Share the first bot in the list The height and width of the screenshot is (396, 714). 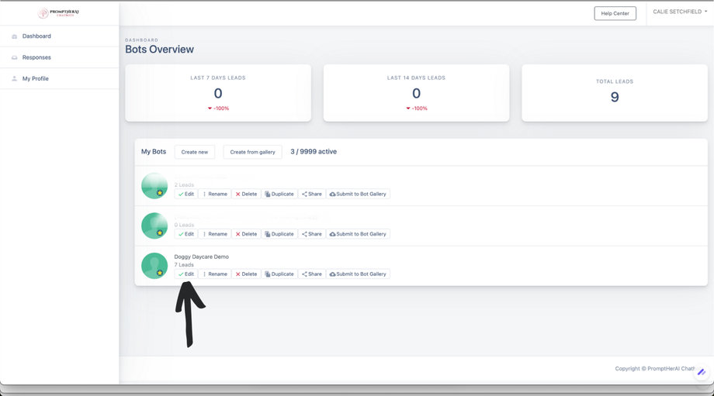312,195
